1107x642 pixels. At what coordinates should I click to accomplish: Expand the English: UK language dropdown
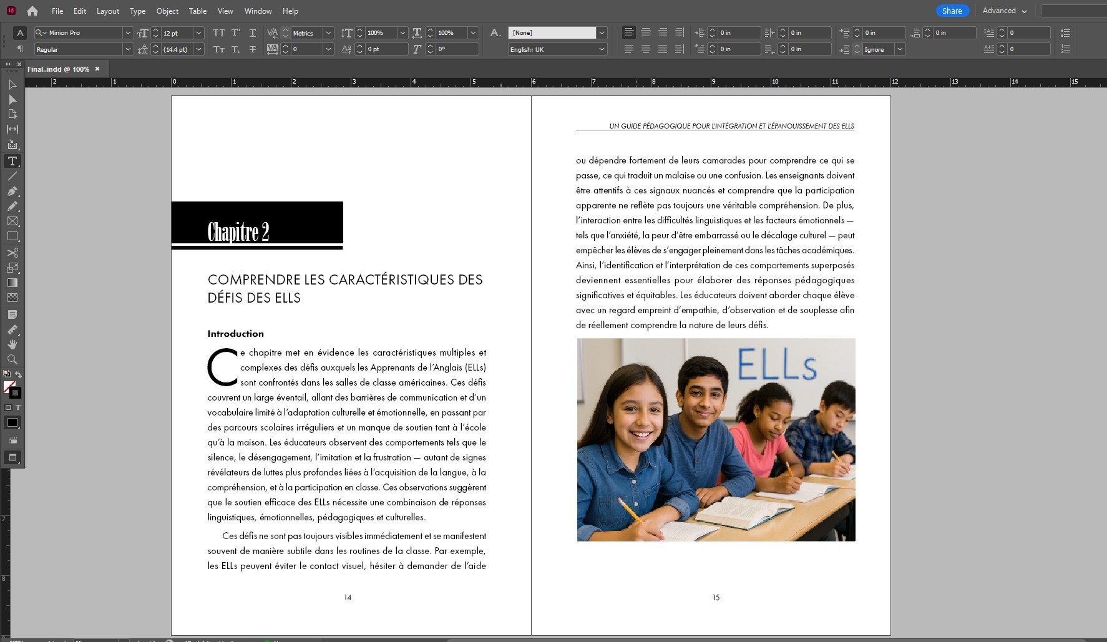tap(602, 49)
